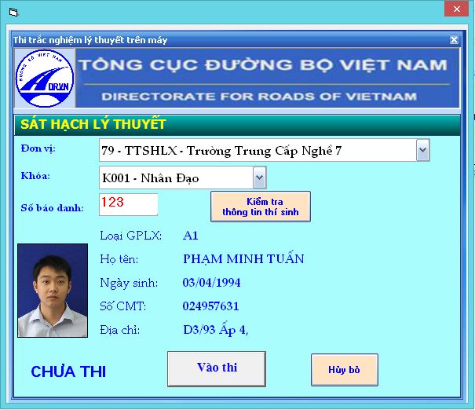The height and width of the screenshot is (410, 475).
Task: Click the DRVN road directorate logo
Action: 45,79
